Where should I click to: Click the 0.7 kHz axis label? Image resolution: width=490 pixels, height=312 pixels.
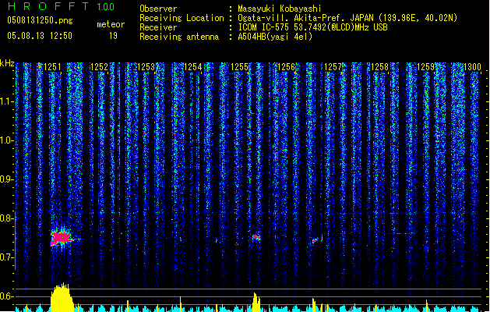[7, 257]
